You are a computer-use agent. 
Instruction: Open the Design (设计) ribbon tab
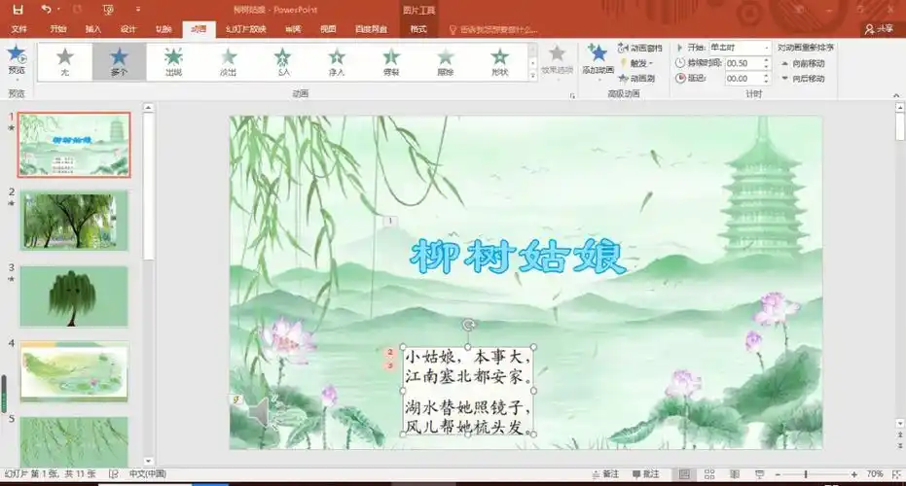[128, 29]
